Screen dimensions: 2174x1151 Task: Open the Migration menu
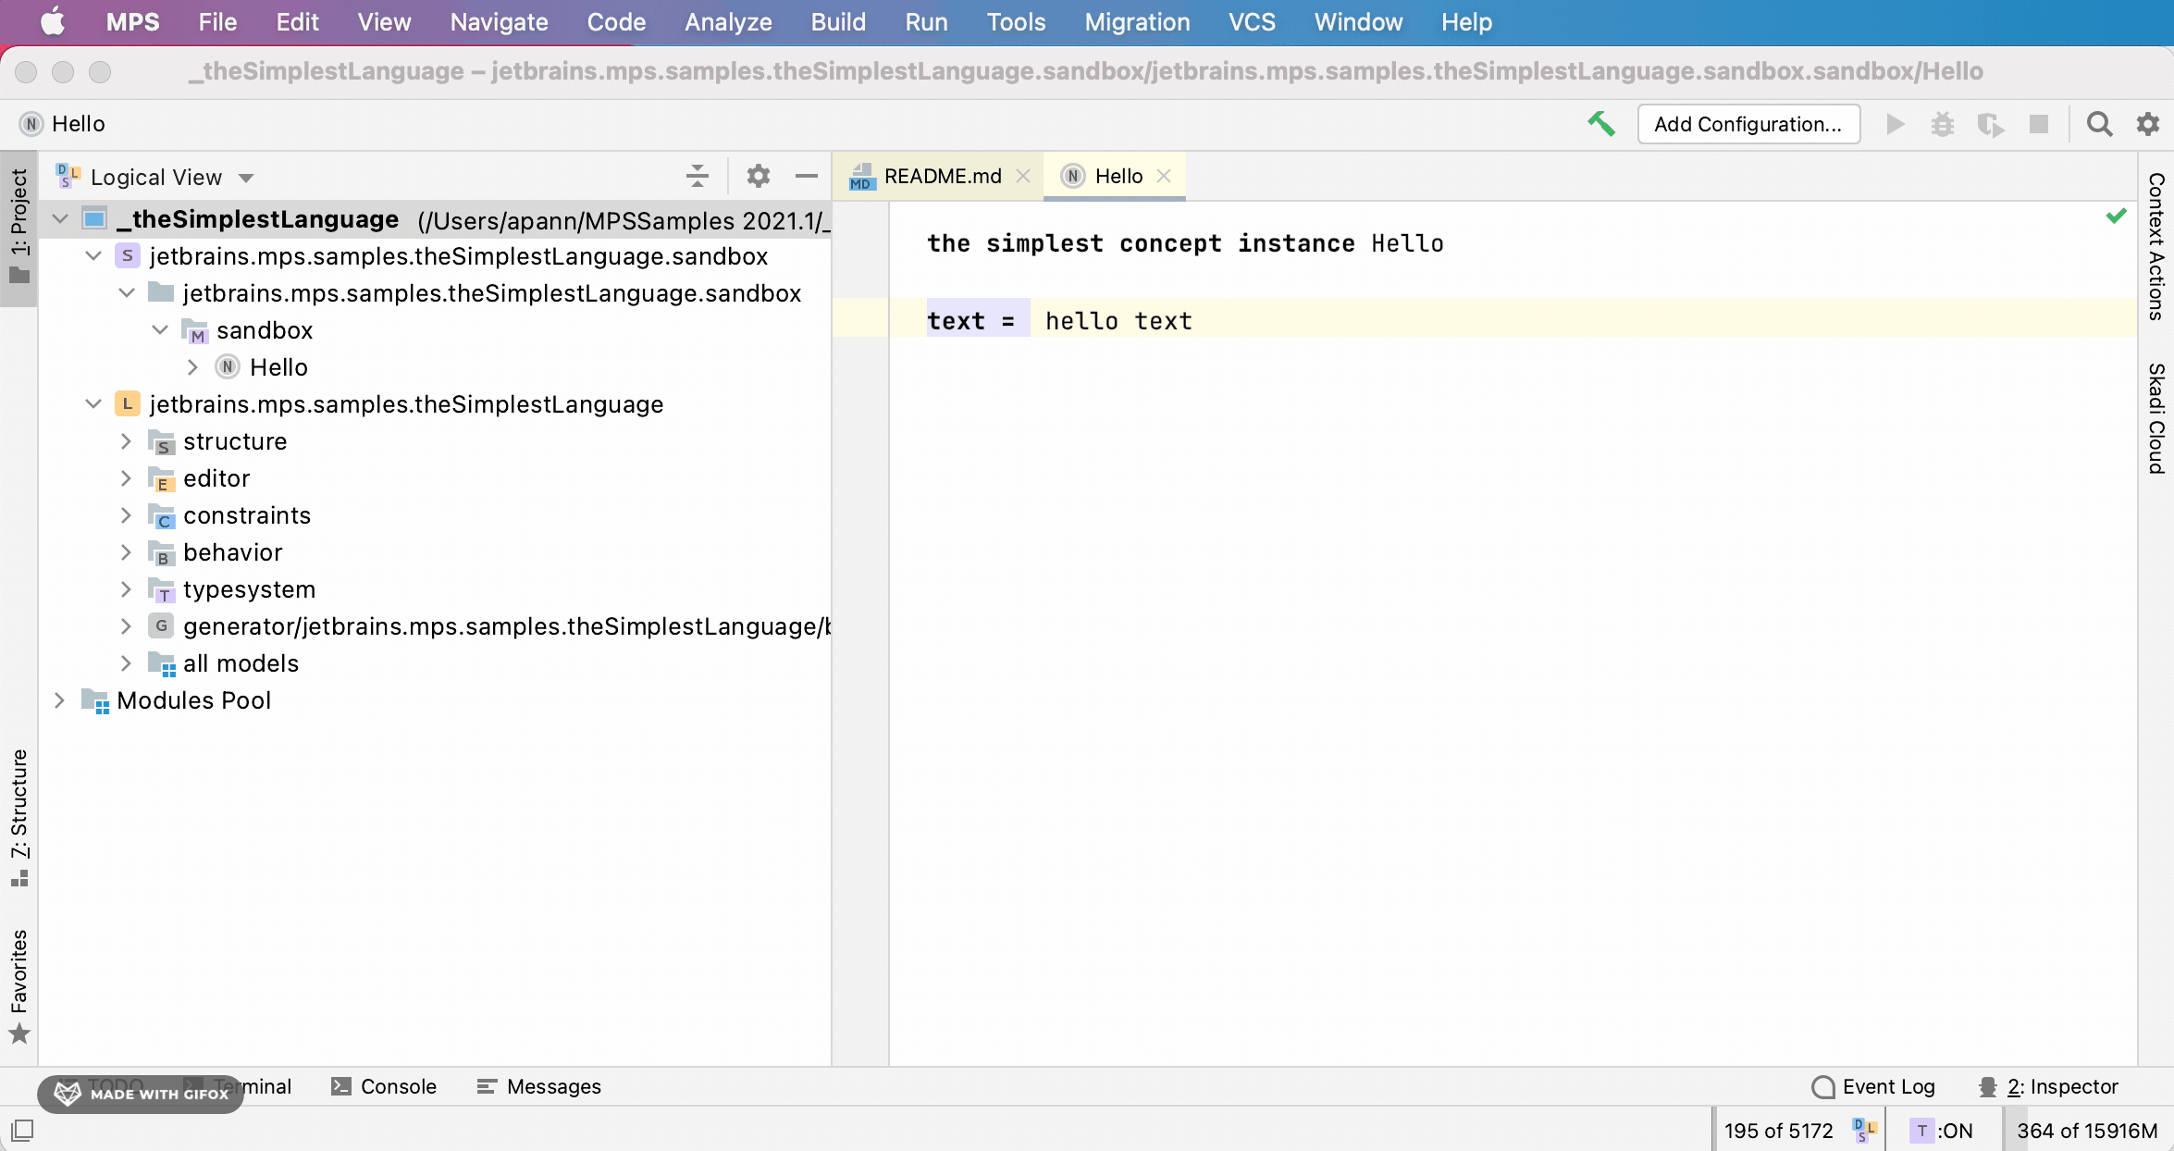[x=1137, y=22]
